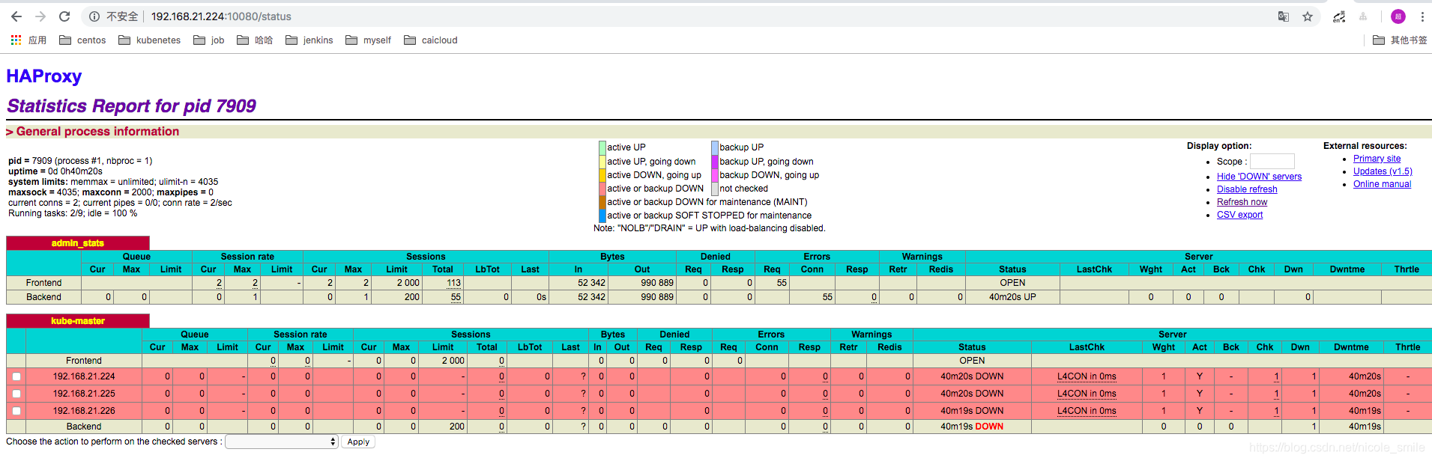Click the admin_stats Frontend total 113

(x=453, y=283)
